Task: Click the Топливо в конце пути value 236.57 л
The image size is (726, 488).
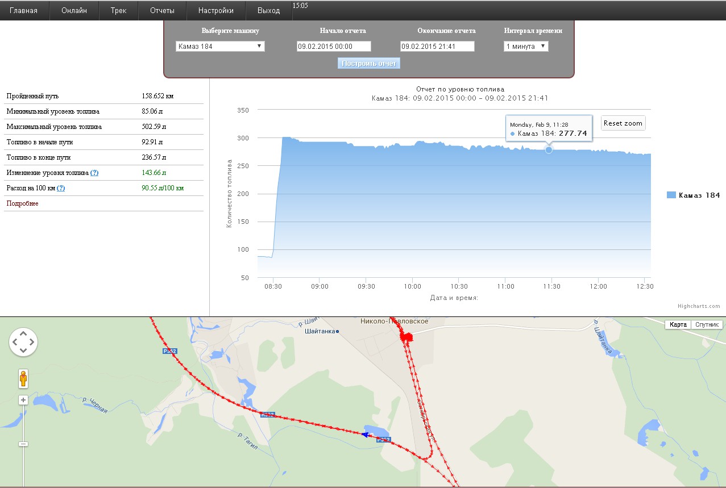Action: (154, 157)
